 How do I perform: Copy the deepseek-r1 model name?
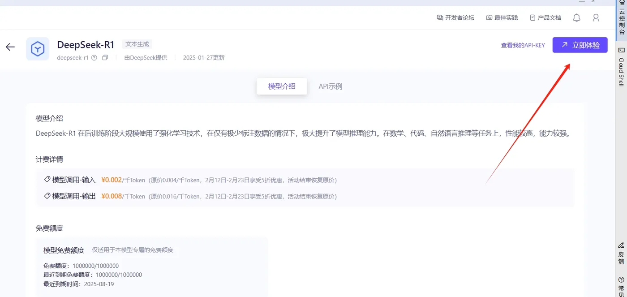pos(105,58)
